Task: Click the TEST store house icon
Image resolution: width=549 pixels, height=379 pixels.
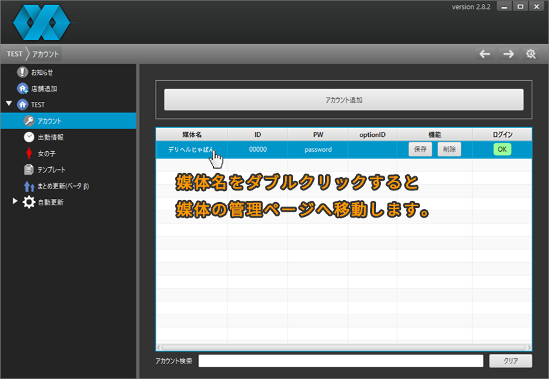Action: [x=23, y=105]
